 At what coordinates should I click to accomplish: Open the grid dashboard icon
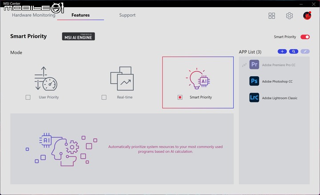(x=272, y=16)
